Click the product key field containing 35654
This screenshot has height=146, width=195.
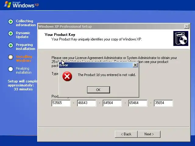(163, 103)
